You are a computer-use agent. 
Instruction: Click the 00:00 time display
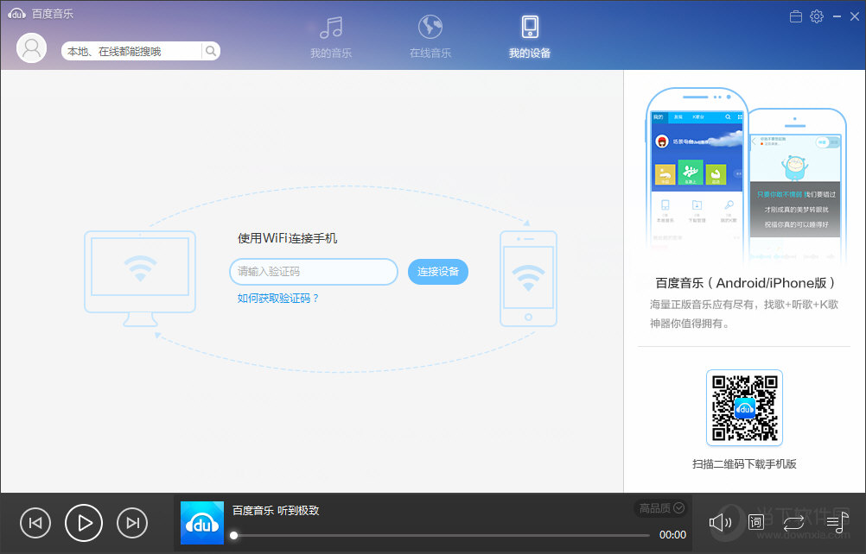pyautogui.click(x=672, y=535)
